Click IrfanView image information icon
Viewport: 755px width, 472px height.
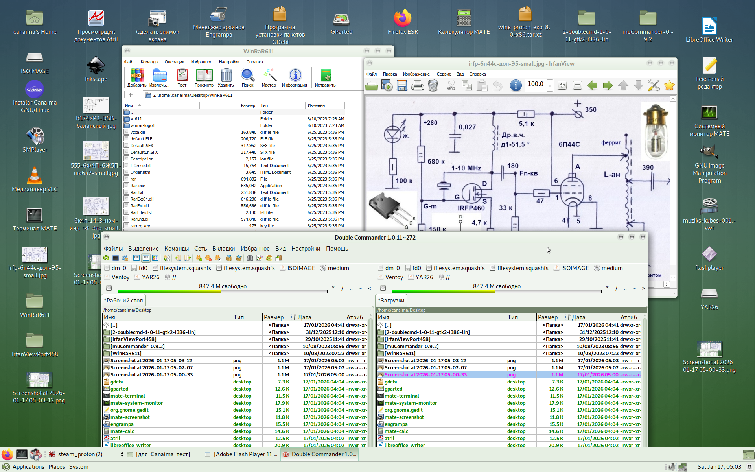[x=516, y=85]
